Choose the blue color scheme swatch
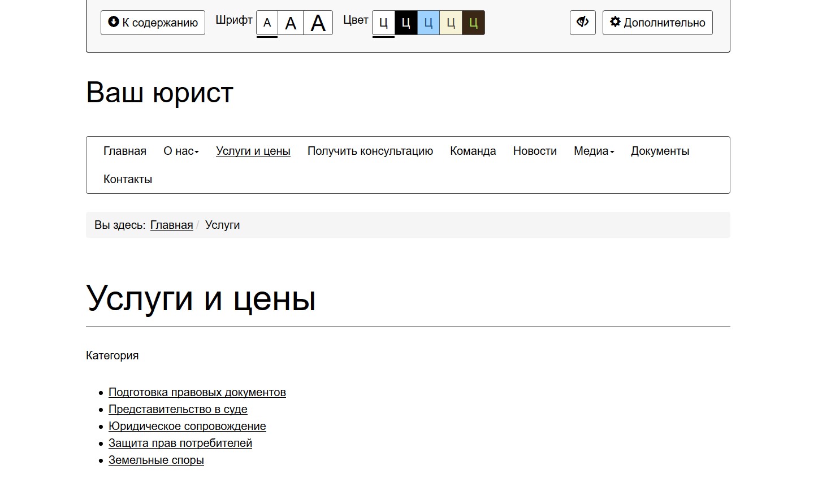Viewport: 818px width, 478px height. tap(429, 23)
